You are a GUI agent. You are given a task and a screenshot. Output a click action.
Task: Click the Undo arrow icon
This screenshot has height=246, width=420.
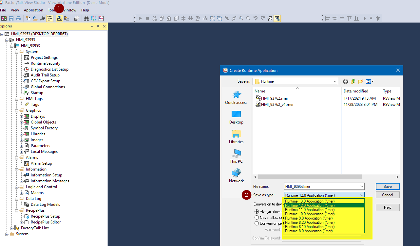[x=256, y=18]
